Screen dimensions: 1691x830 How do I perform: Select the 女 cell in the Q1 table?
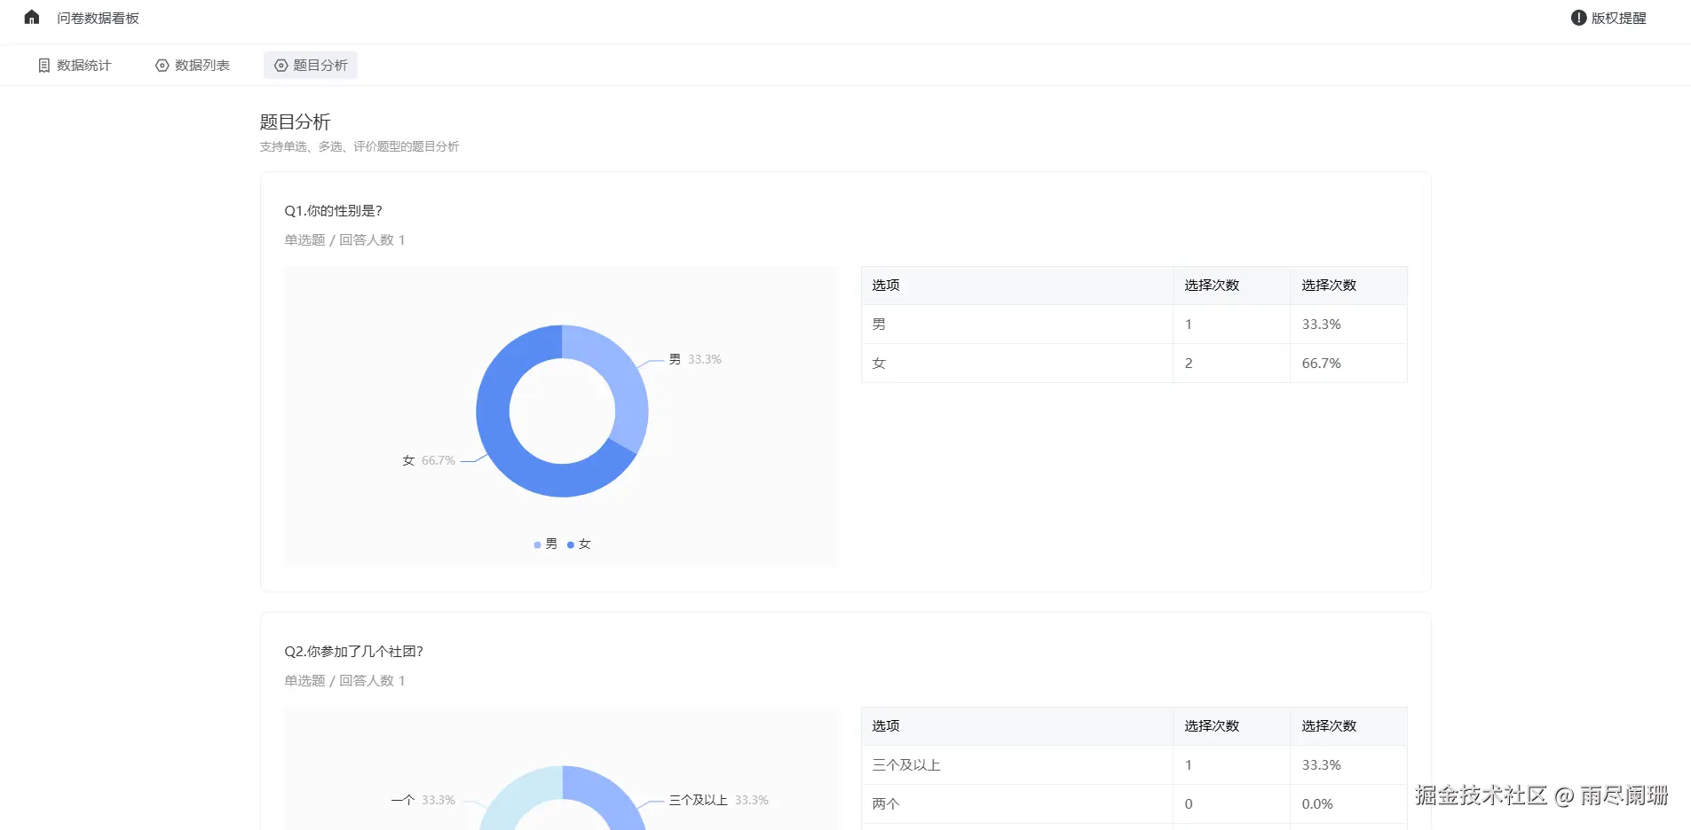[x=1017, y=364]
